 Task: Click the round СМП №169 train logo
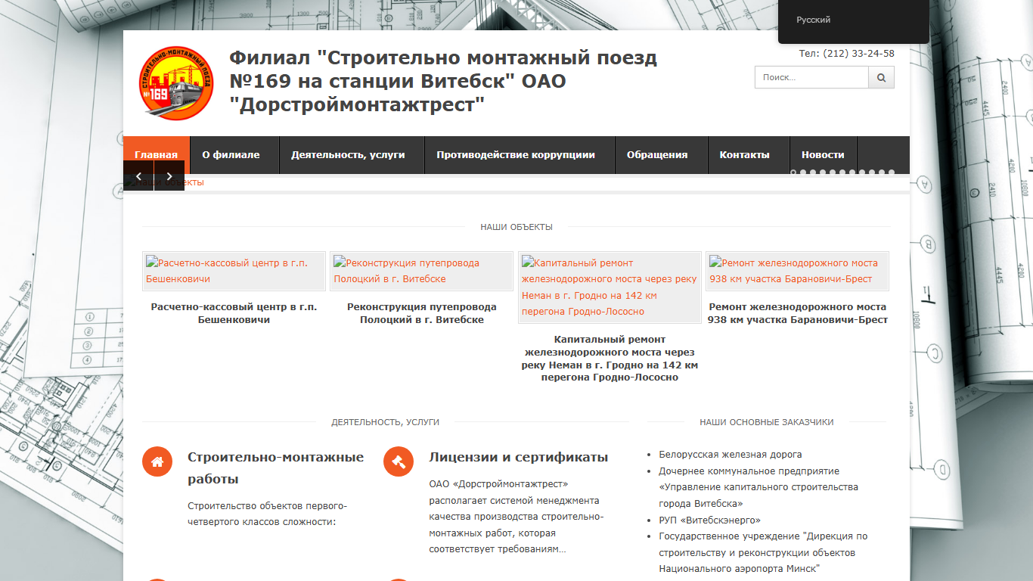[176, 82]
